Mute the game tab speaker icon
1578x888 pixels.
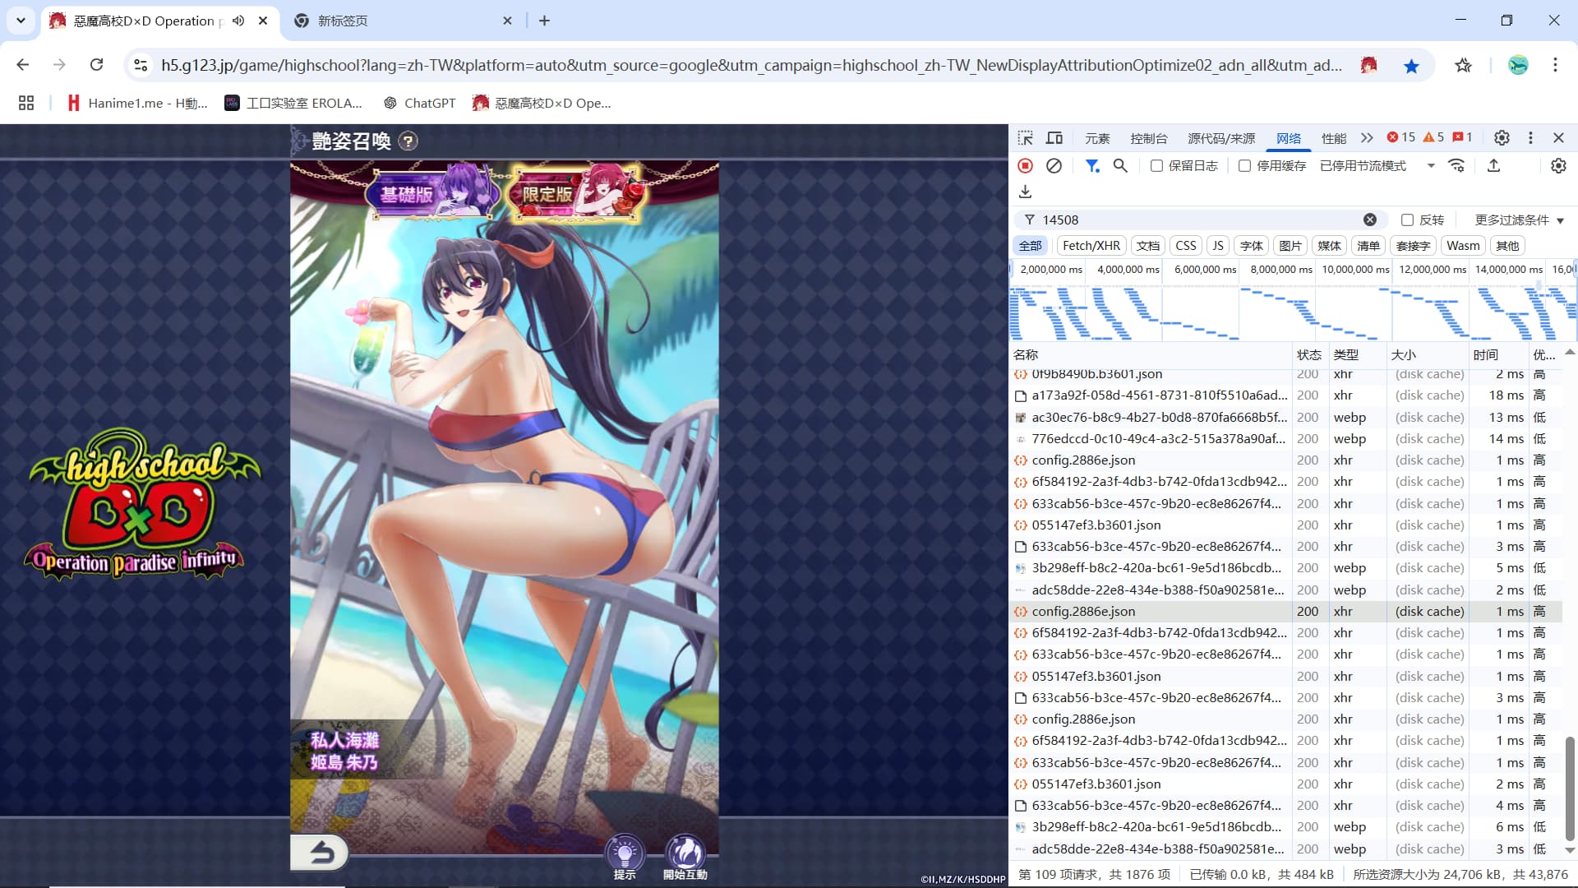click(x=238, y=21)
